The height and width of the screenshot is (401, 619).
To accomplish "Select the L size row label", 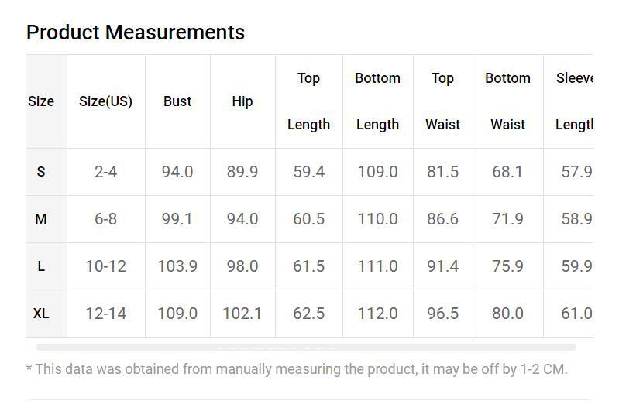I will (x=41, y=266).
